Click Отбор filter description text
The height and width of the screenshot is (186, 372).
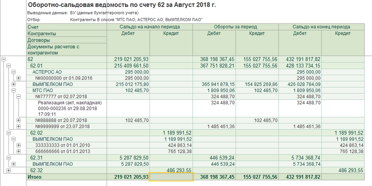[137, 20]
